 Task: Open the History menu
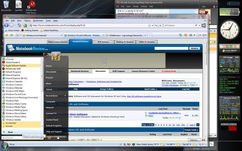coord(27,21)
